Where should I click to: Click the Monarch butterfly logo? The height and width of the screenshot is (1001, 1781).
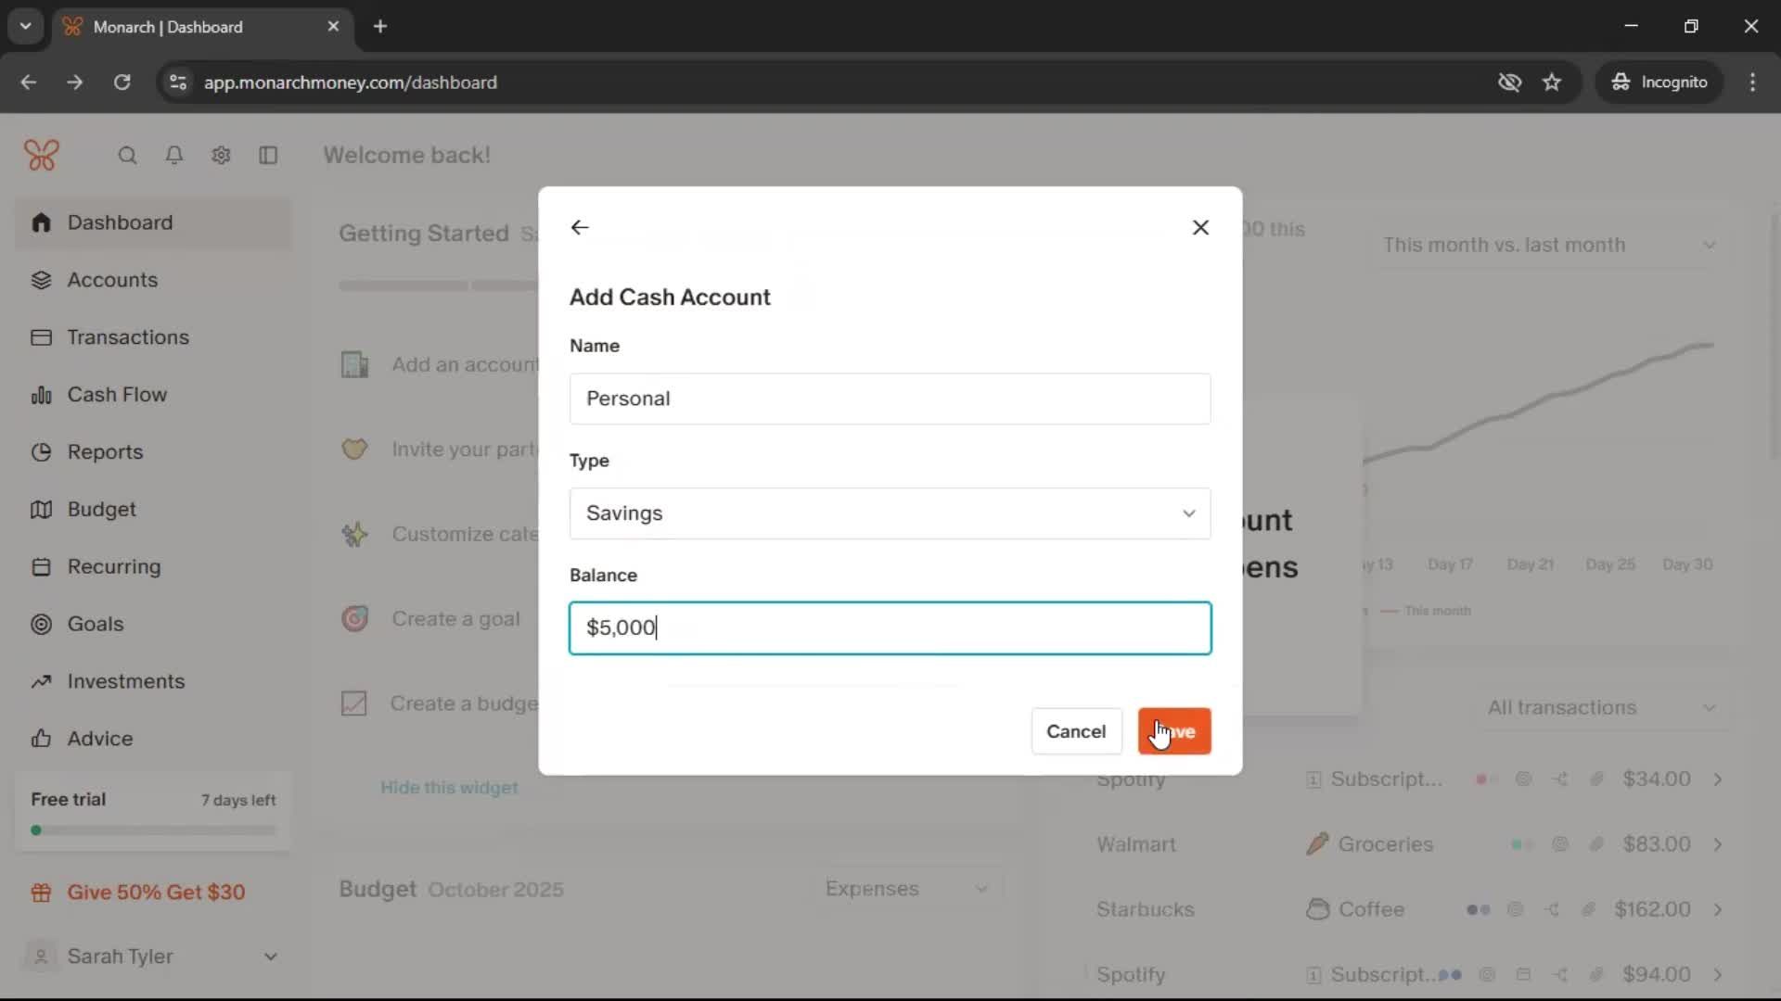point(42,155)
